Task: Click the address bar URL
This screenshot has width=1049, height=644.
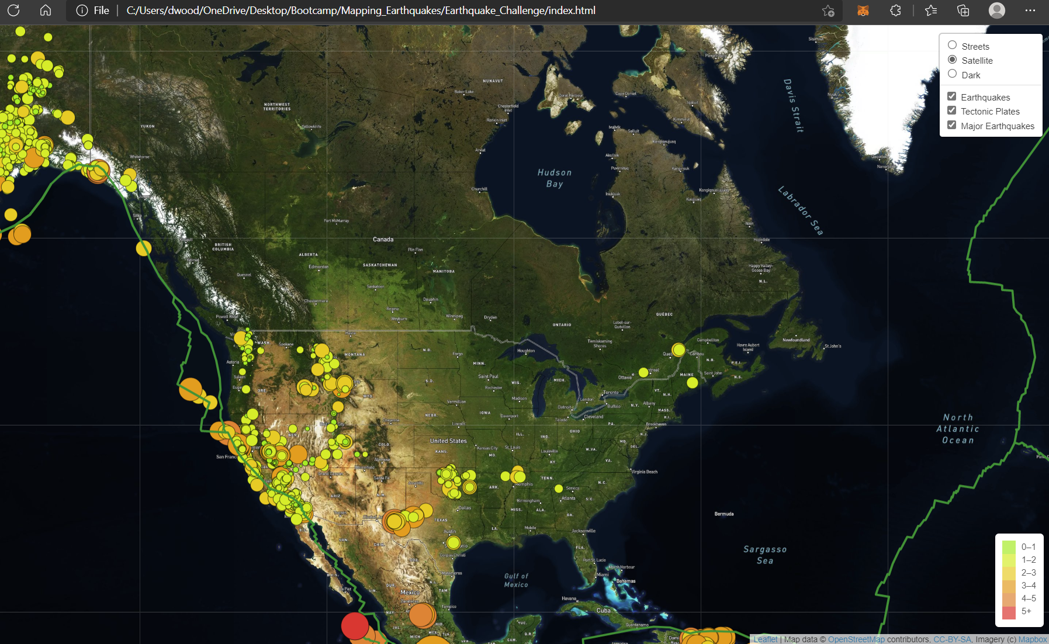Action: coord(361,11)
